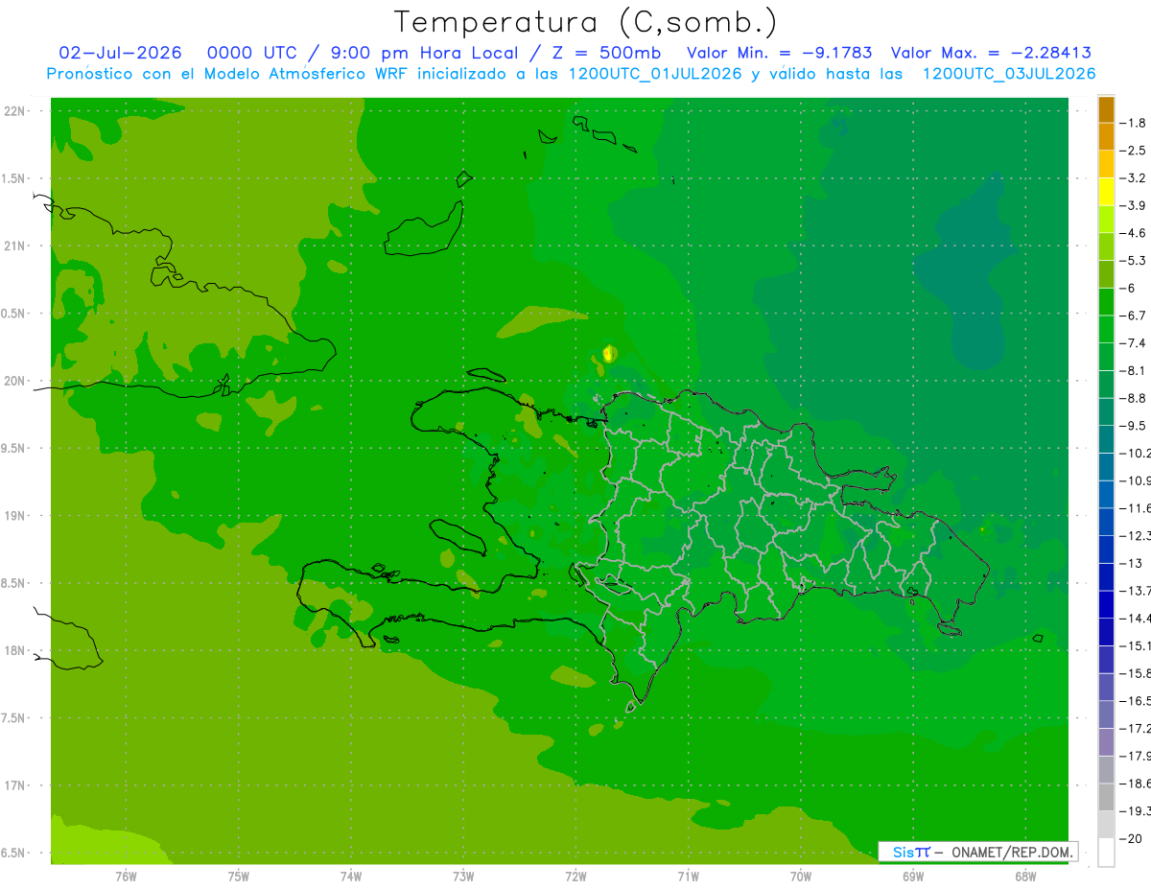Click the '70W' longitude axis label
This screenshot has width=1151, height=889.
pos(801,877)
